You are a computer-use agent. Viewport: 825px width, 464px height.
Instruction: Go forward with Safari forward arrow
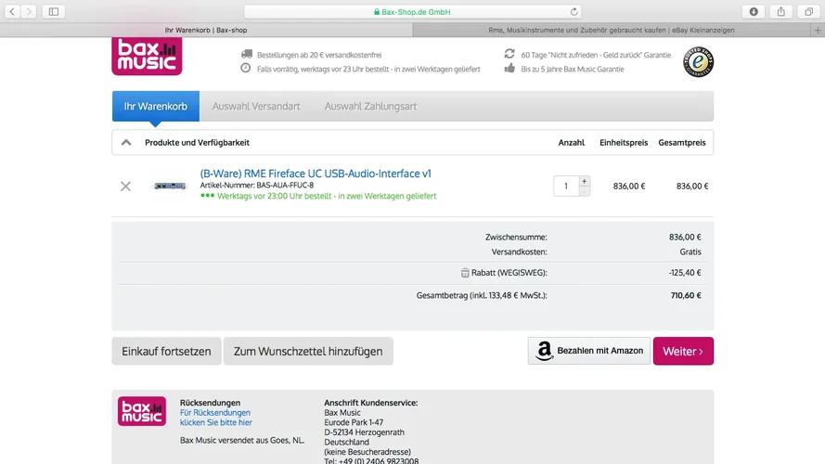pyautogui.click(x=29, y=11)
